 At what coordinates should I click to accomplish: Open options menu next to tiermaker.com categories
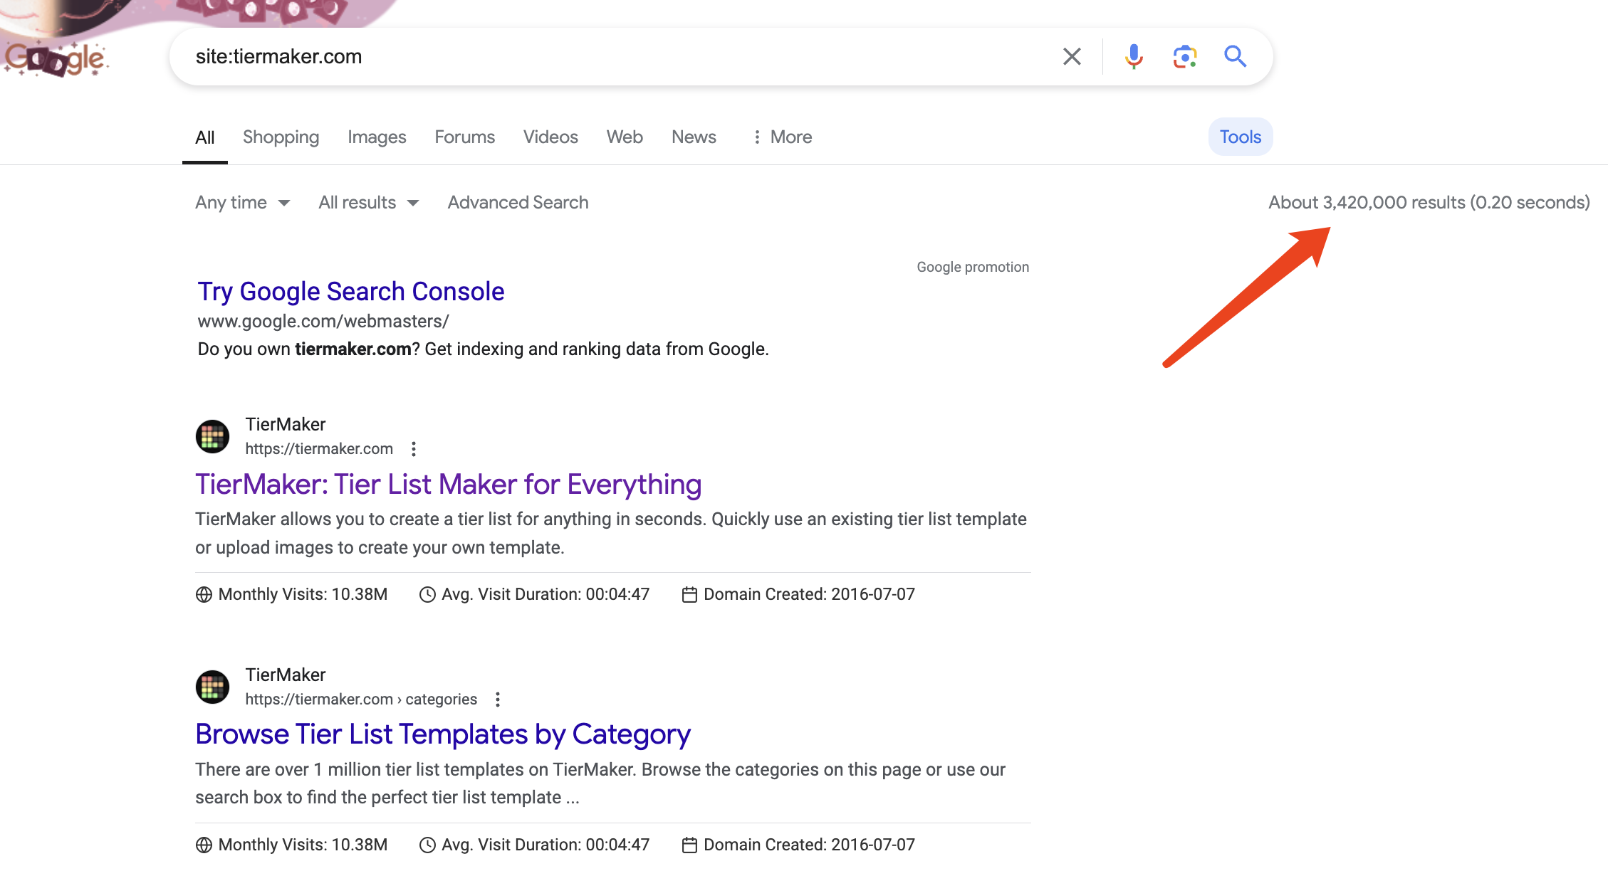pyautogui.click(x=498, y=700)
